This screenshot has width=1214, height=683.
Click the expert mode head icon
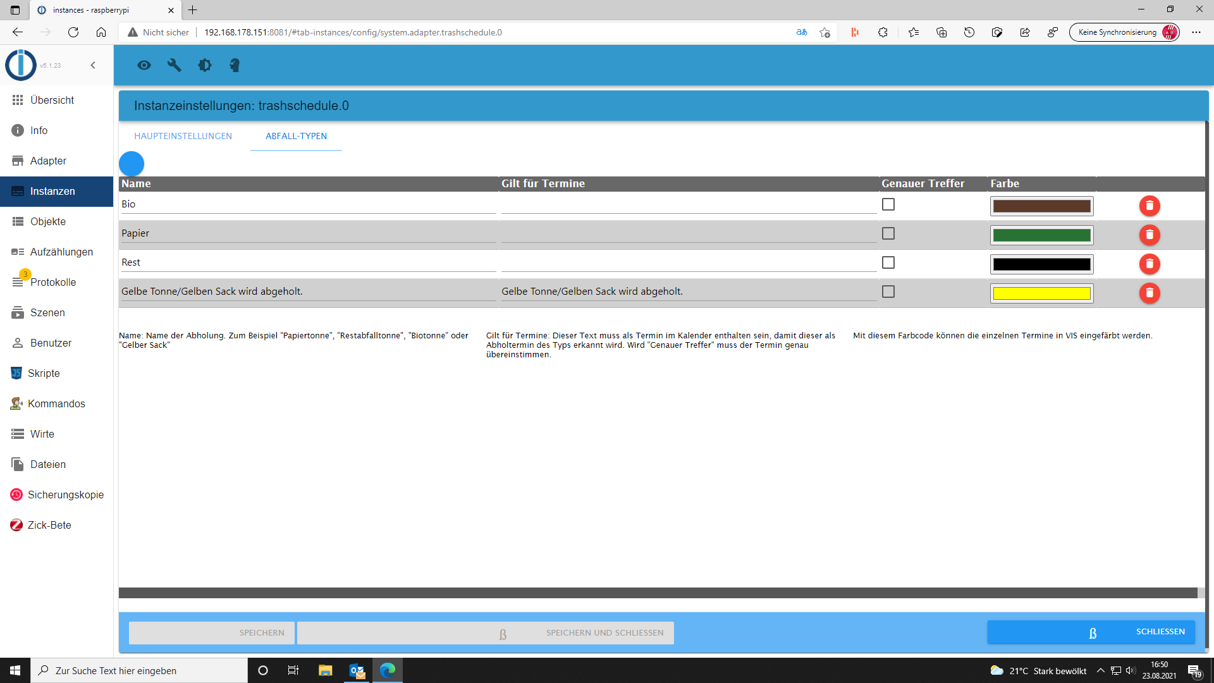235,65
